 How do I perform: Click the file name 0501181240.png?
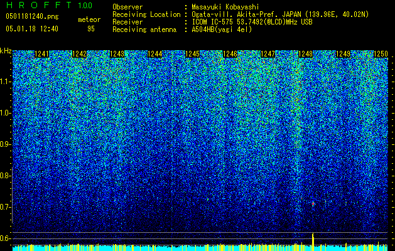32,17
